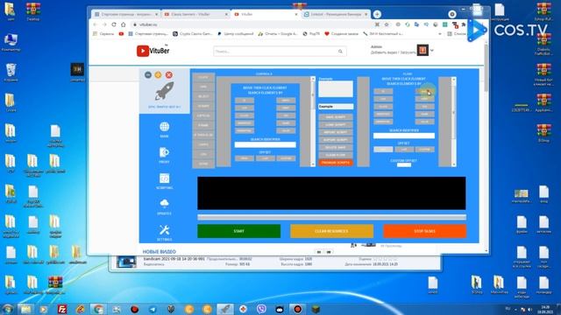This screenshot has height=315, width=561.
Task: Switch to the fourth browser tab
Action: [336, 14]
